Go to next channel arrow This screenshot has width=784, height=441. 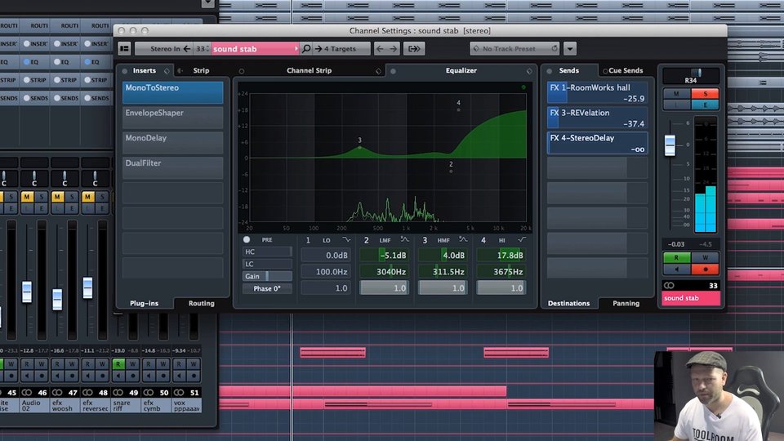coord(394,48)
